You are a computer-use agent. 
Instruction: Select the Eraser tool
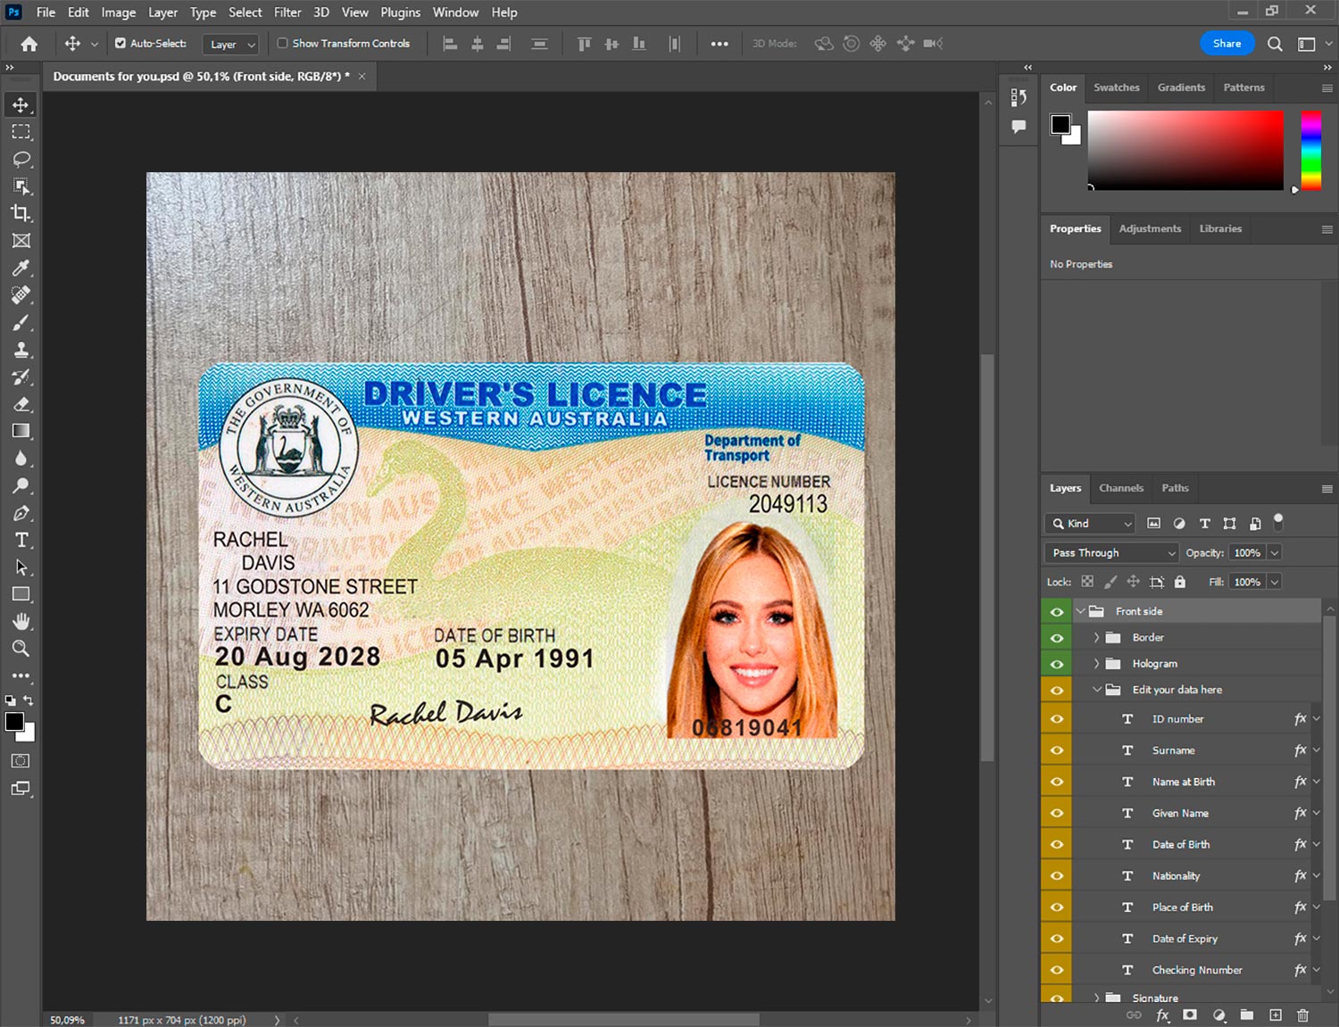21,404
